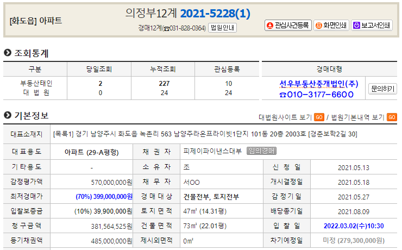Click the 청구금액 value 381,564,525원

[x=111, y=226]
